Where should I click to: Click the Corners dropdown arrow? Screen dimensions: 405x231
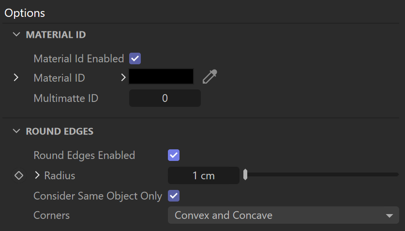pos(389,216)
